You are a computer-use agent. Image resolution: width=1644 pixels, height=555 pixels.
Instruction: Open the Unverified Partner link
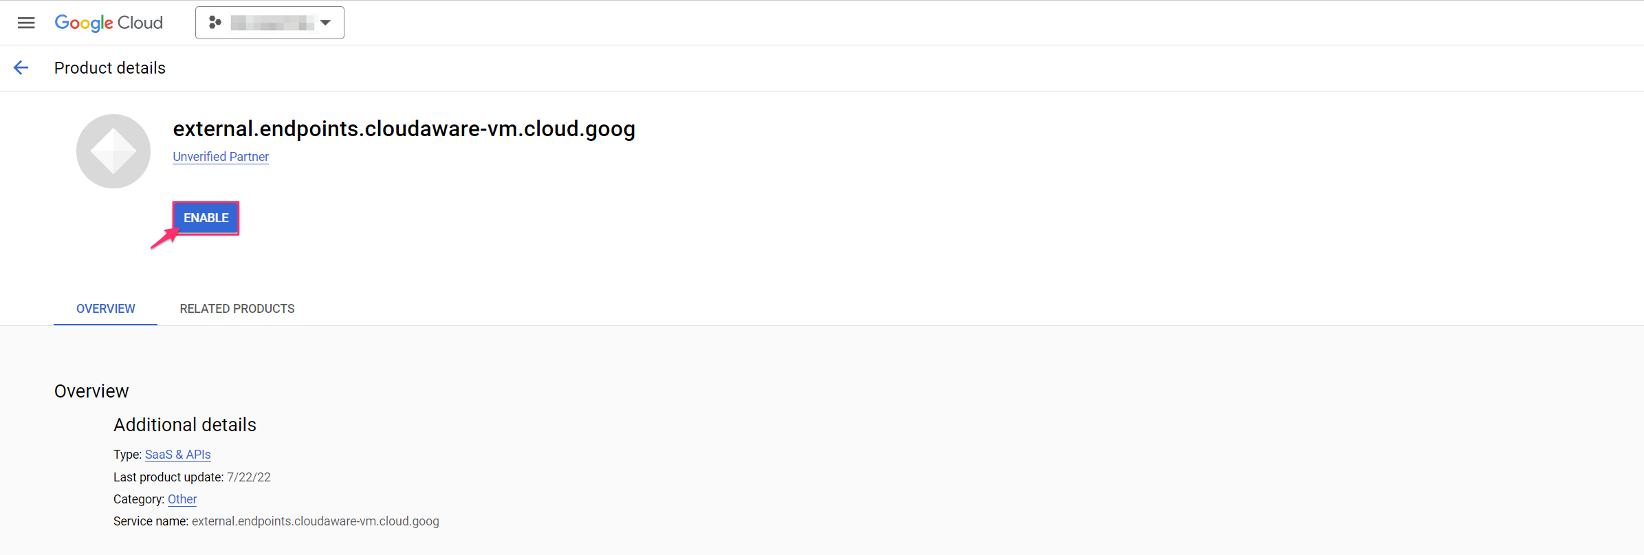221,156
